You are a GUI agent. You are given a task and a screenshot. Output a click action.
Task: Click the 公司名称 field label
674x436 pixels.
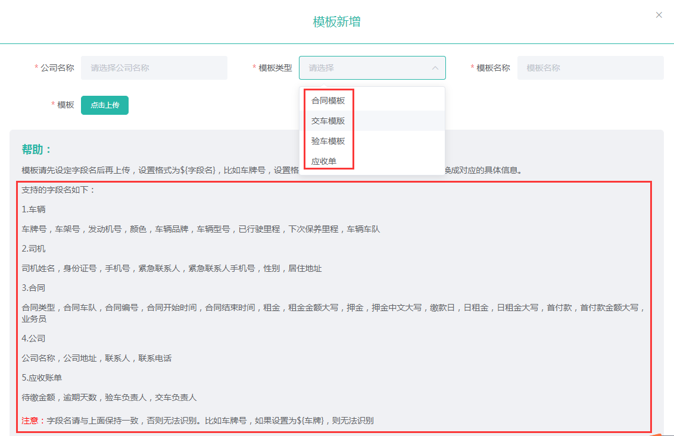click(57, 68)
